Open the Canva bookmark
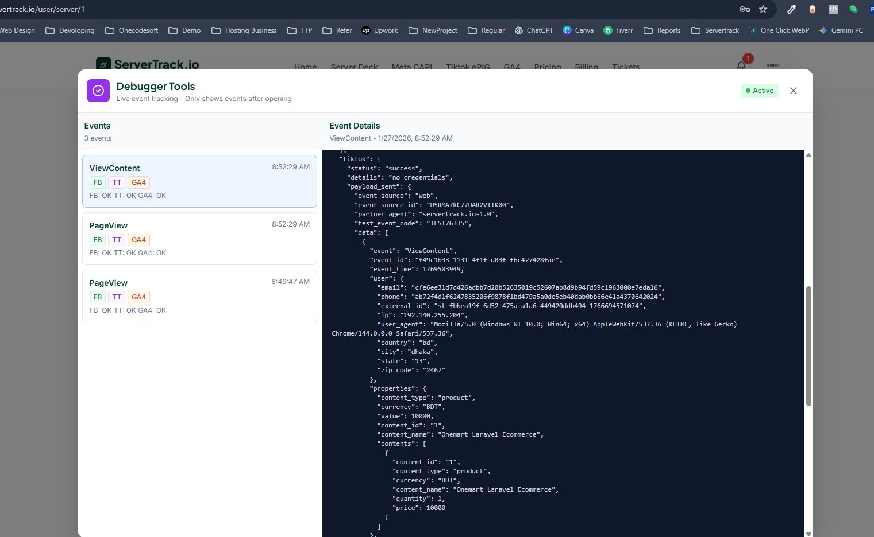 [578, 30]
